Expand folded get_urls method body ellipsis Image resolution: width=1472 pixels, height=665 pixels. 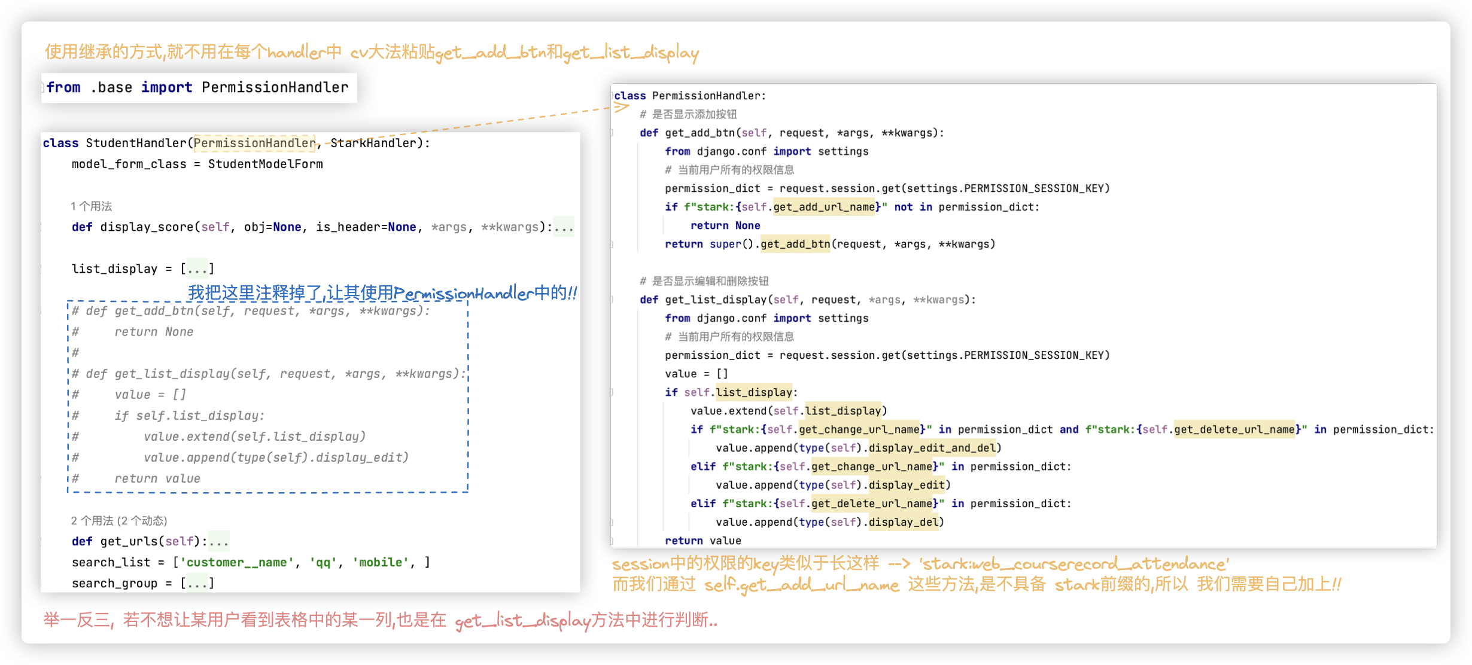[218, 541]
